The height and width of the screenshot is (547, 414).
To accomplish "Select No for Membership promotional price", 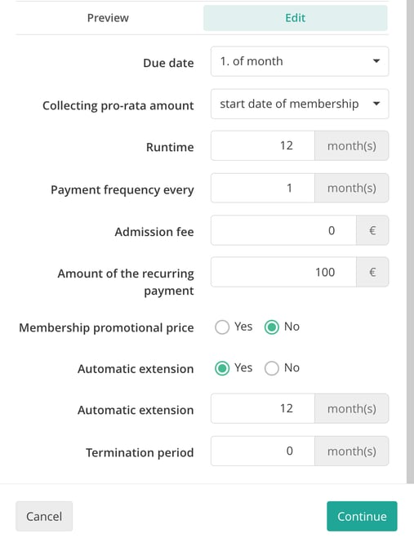I will [x=272, y=327].
